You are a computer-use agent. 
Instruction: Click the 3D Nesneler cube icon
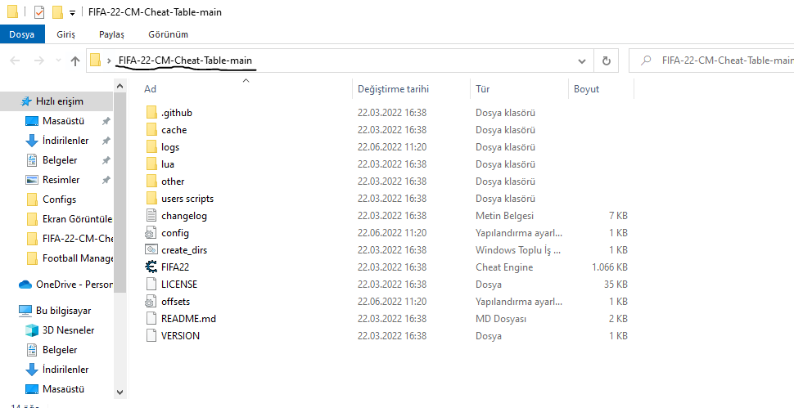[x=32, y=330]
